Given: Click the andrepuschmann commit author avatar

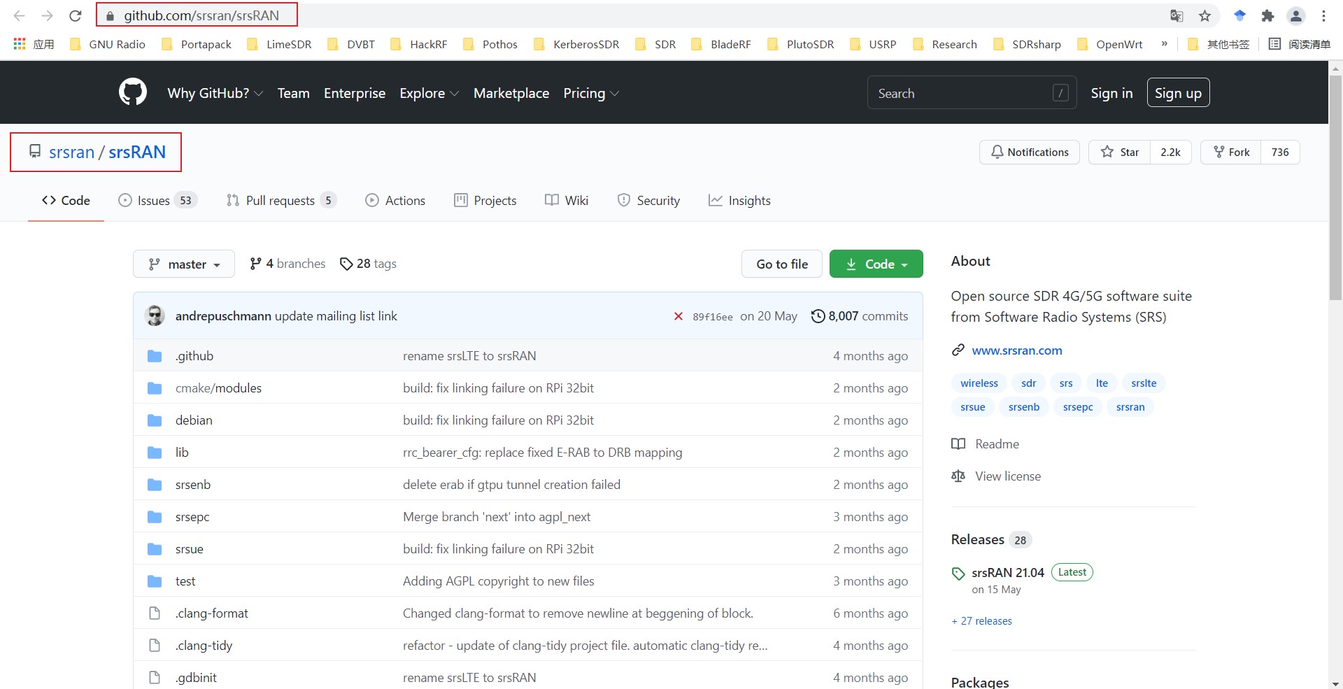Looking at the screenshot, I should (155, 315).
